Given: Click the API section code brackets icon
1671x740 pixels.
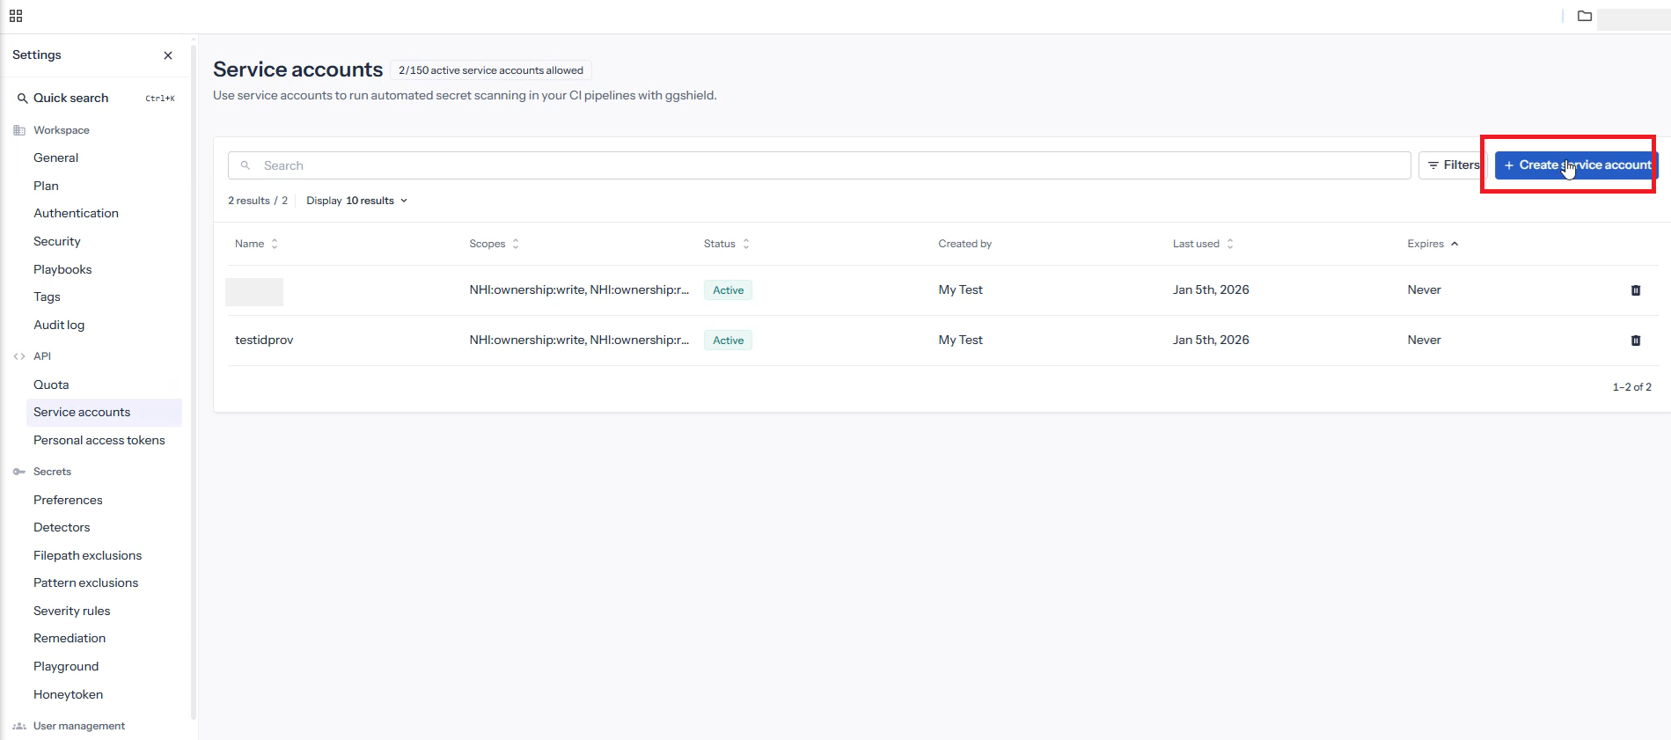Looking at the screenshot, I should 19,356.
